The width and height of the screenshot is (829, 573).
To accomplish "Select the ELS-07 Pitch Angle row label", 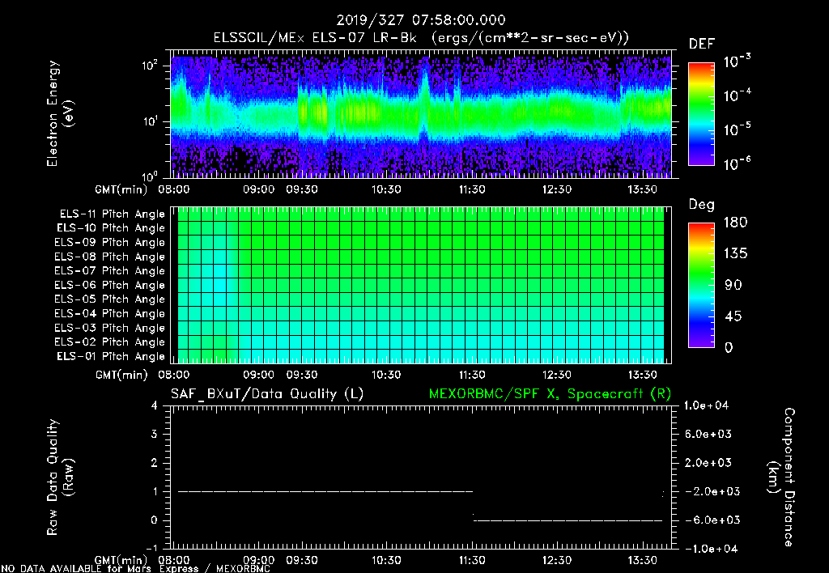I will (109, 270).
